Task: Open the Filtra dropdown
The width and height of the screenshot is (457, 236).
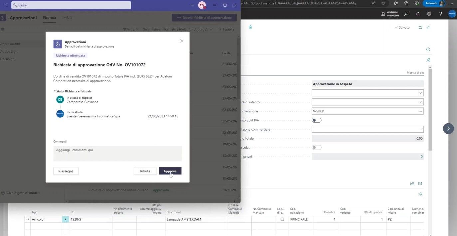Action: click(131, 29)
